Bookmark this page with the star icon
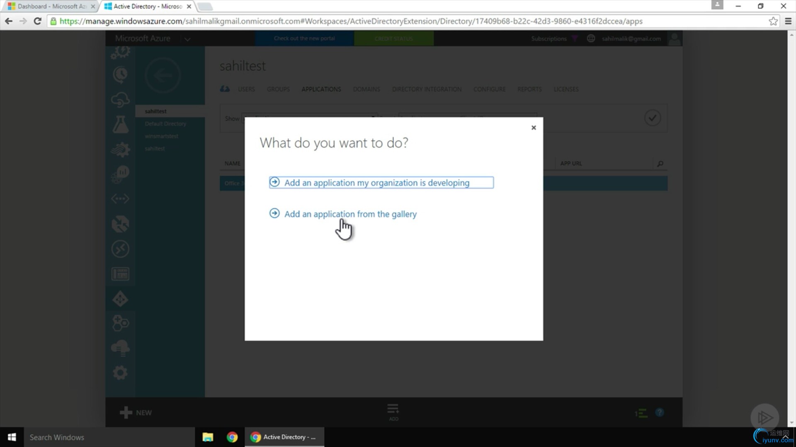This screenshot has height=447, width=796. [773, 21]
